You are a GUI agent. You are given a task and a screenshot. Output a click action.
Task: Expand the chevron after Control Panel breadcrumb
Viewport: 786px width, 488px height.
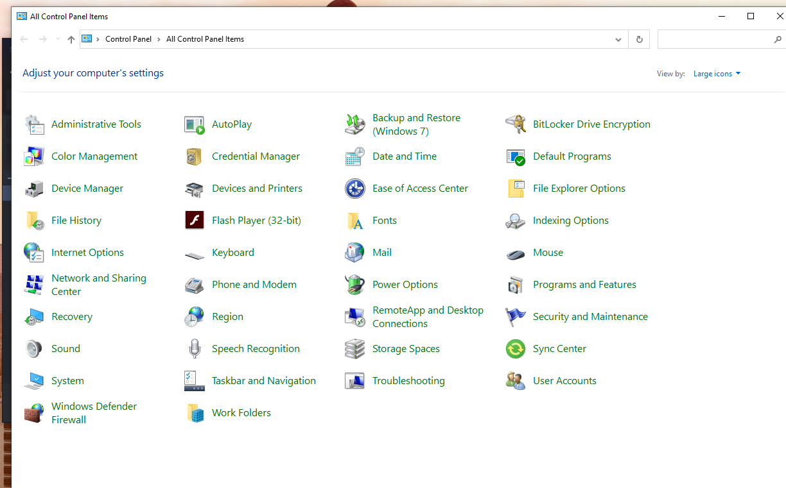coord(159,39)
